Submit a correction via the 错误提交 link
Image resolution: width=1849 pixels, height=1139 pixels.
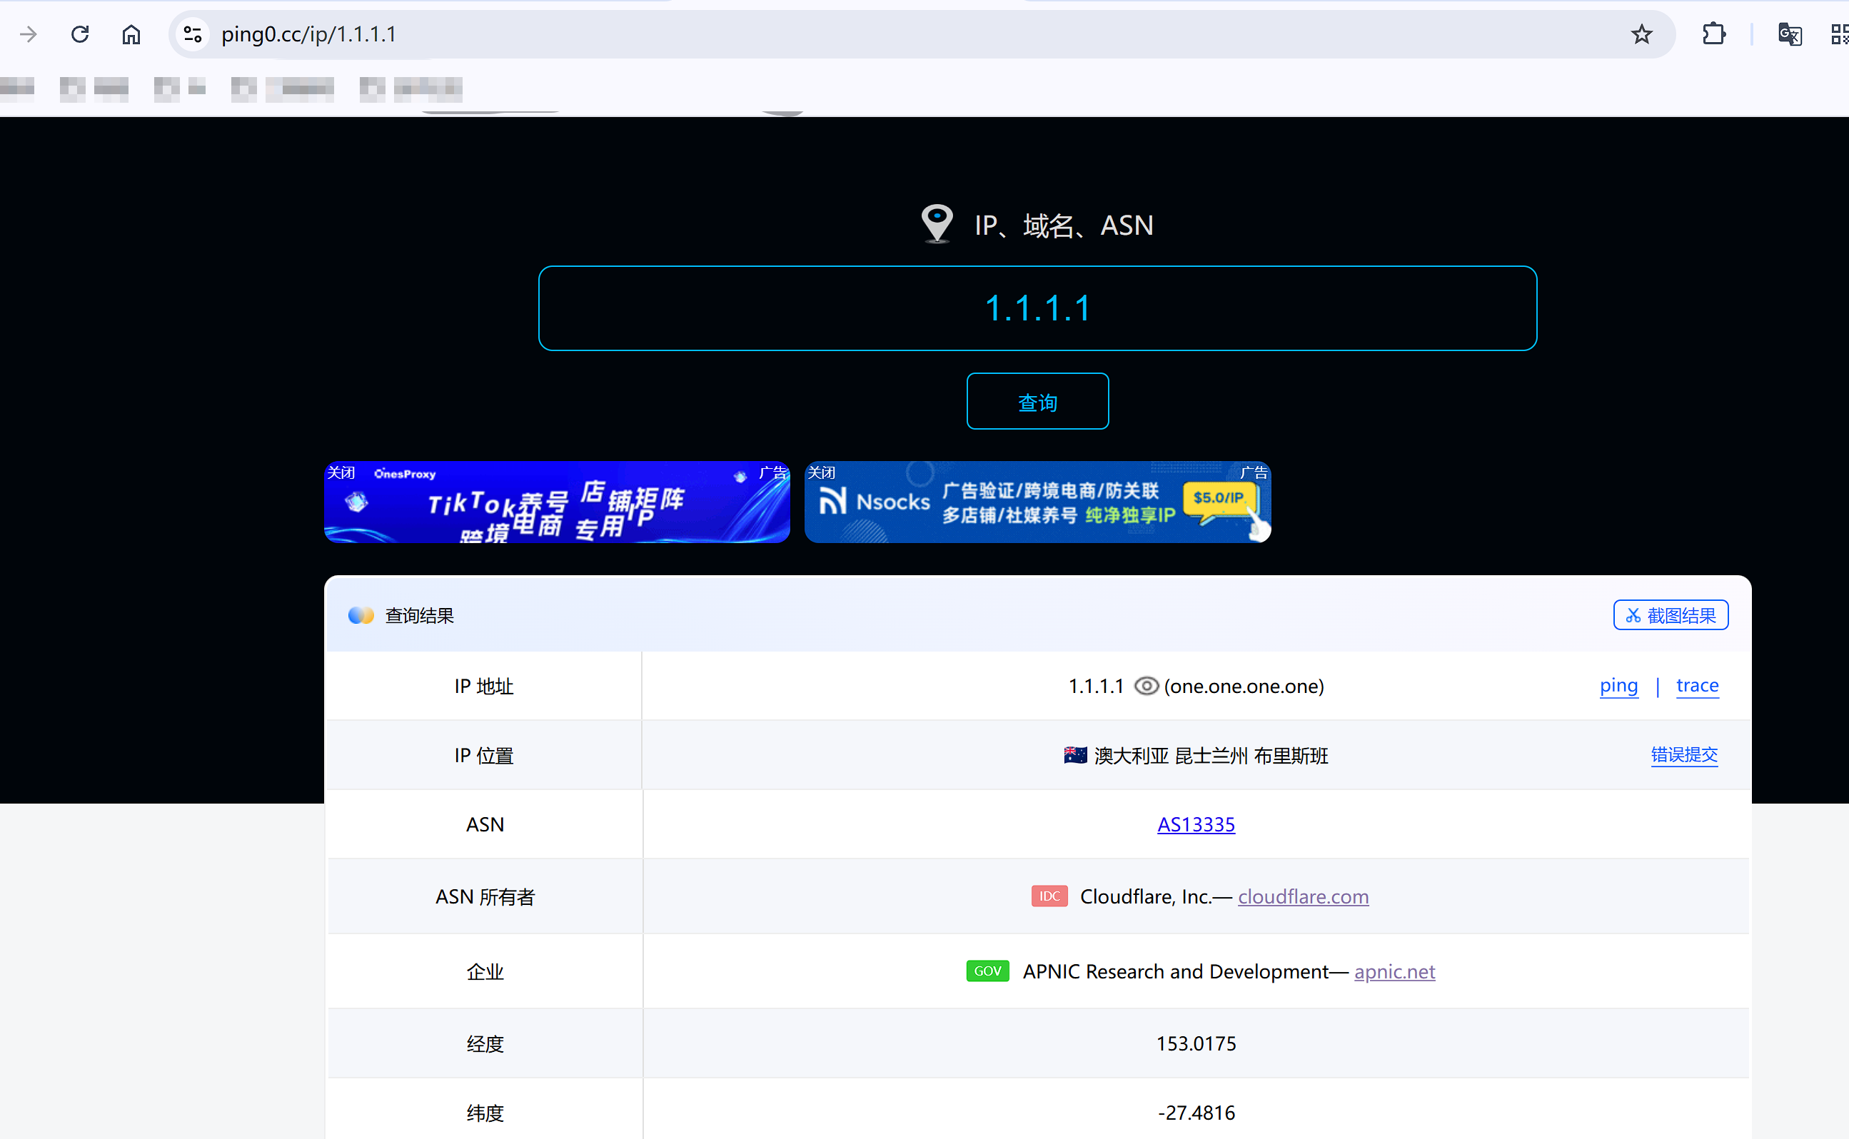[x=1684, y=755]
